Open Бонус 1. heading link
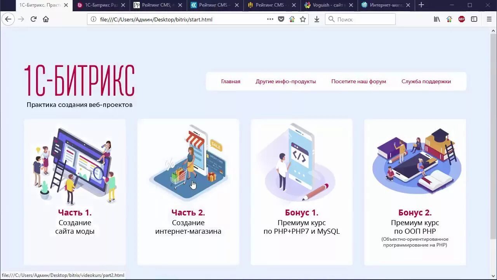This screenshot has height=280, width=497. 302,213
